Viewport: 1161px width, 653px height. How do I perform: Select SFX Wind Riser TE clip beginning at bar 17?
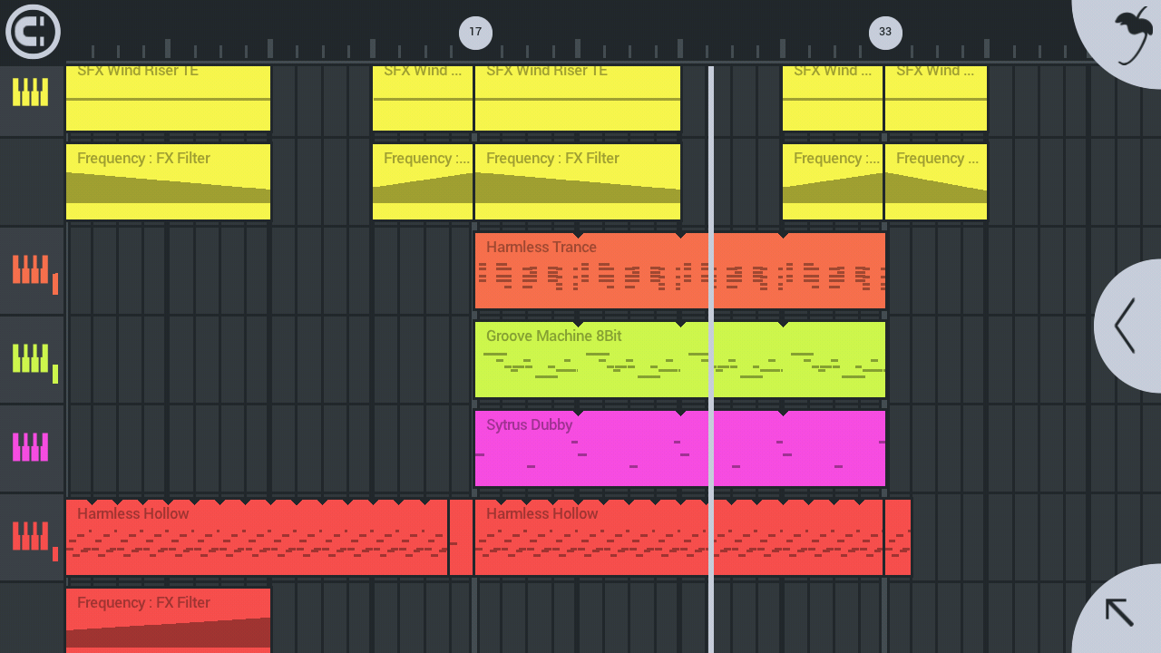pos(578,98)
